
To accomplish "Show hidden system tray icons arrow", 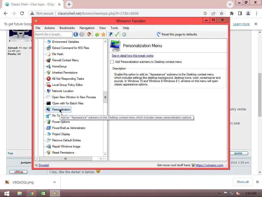I will point(219,193).
